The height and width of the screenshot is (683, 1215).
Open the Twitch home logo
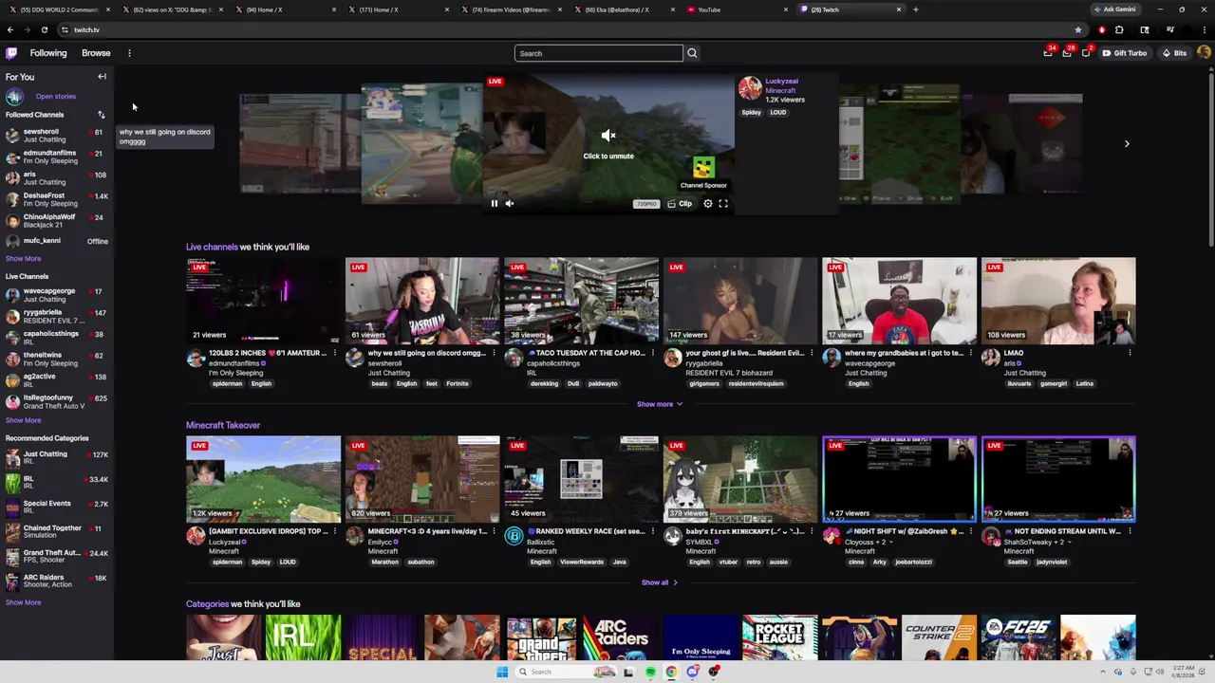point(11,53)
